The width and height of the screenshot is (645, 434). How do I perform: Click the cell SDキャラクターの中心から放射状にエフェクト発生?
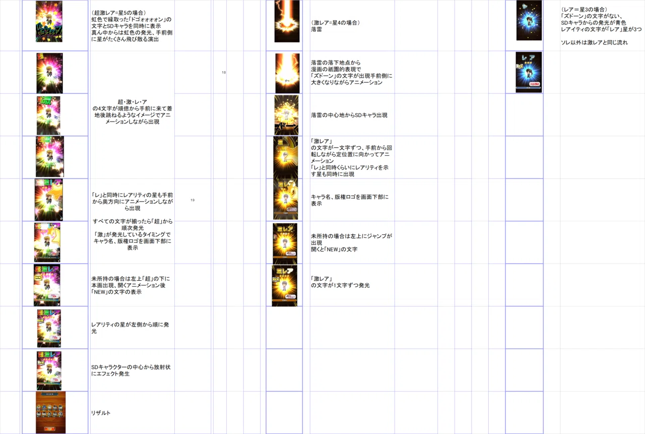(x=132, y=370)
